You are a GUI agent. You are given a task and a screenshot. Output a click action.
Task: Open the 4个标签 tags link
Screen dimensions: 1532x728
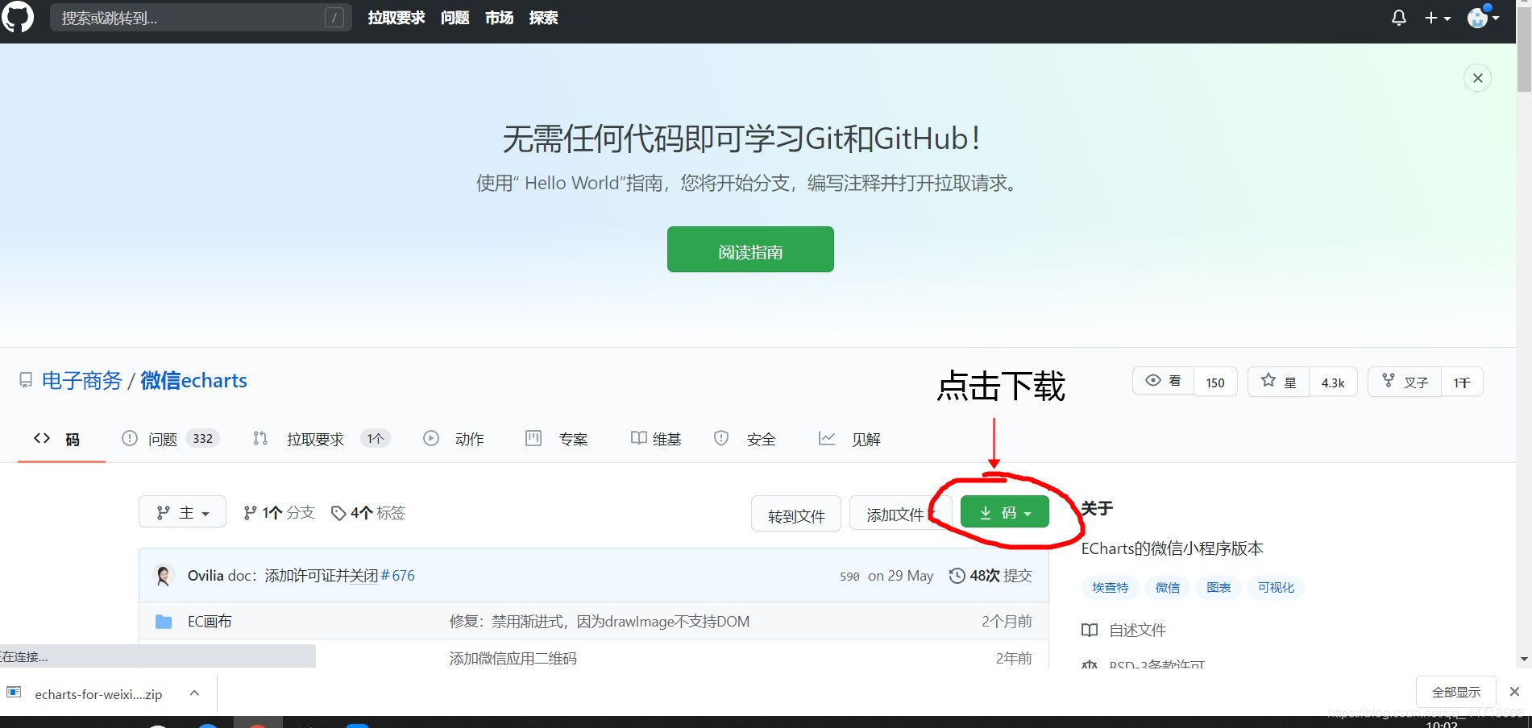(368, 512)
